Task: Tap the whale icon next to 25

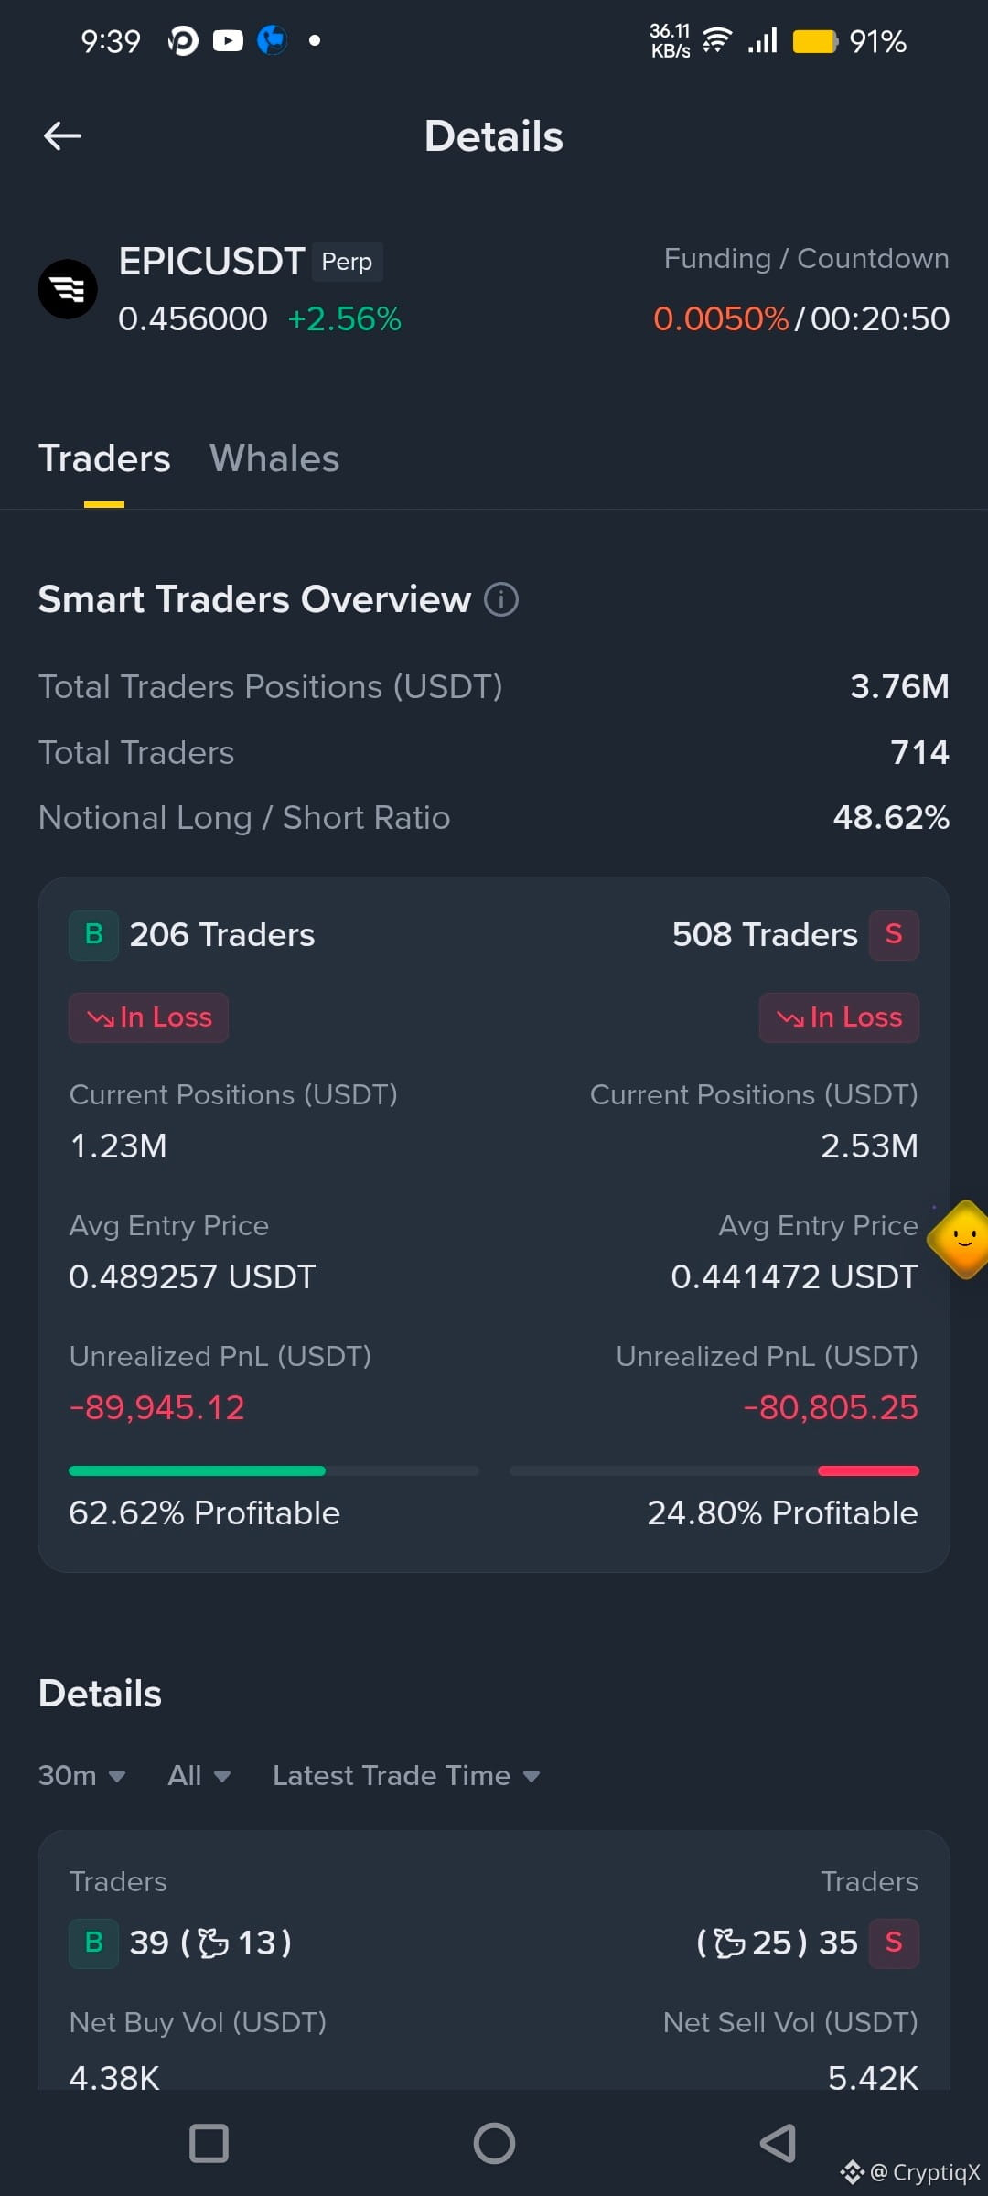Action: [x=729, y=1943]
